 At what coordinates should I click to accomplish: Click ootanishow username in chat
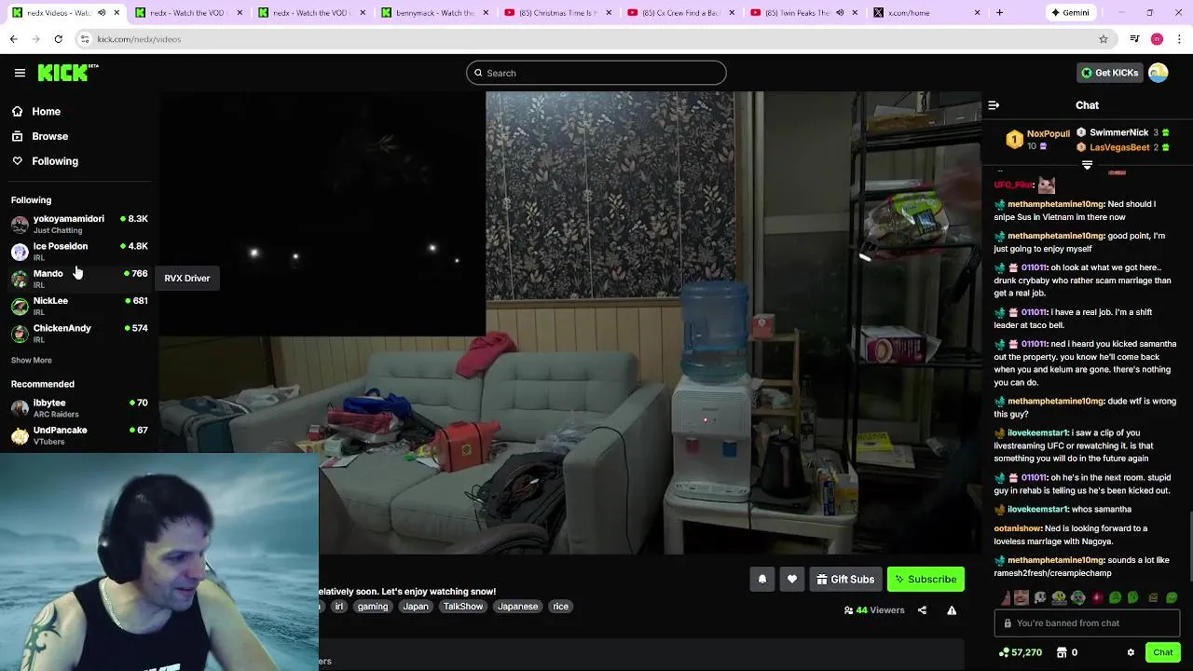click(1018, 528)
